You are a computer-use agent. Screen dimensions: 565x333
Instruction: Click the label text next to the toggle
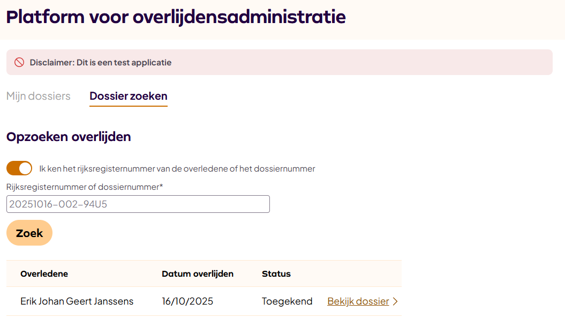[177, 168]
